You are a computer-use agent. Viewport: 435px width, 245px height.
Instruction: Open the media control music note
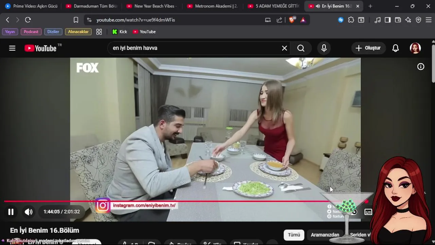(x=378, y=20)
